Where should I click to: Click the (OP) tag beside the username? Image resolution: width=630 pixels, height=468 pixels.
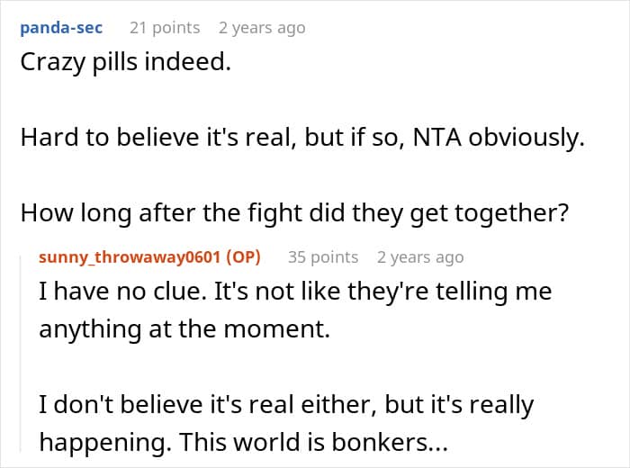point(244,257)
